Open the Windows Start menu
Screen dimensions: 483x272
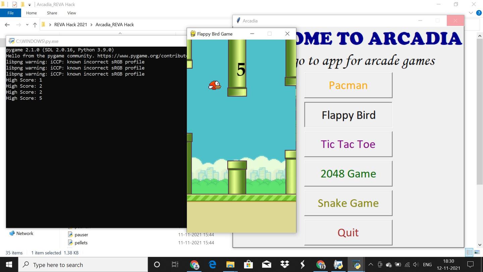(x=9, y=265)
